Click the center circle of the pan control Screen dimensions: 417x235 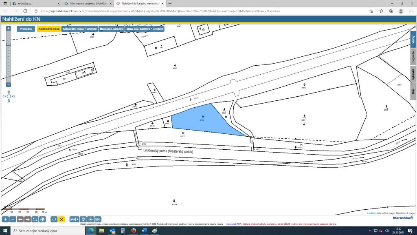(9, 96)
